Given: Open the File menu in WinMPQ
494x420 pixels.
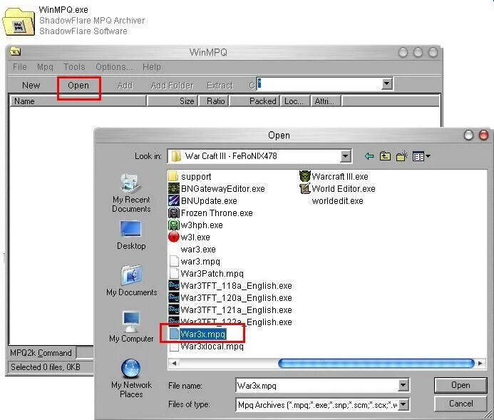Looking at the screenshot, I should 19,67.
